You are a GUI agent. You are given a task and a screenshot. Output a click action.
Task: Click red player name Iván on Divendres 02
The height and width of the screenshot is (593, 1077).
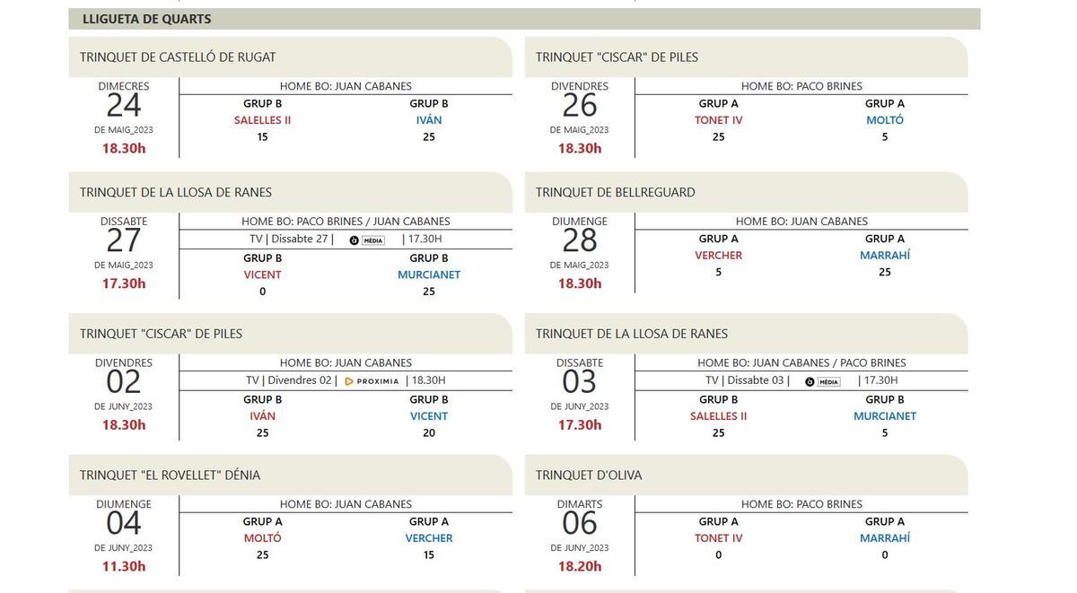263,416
